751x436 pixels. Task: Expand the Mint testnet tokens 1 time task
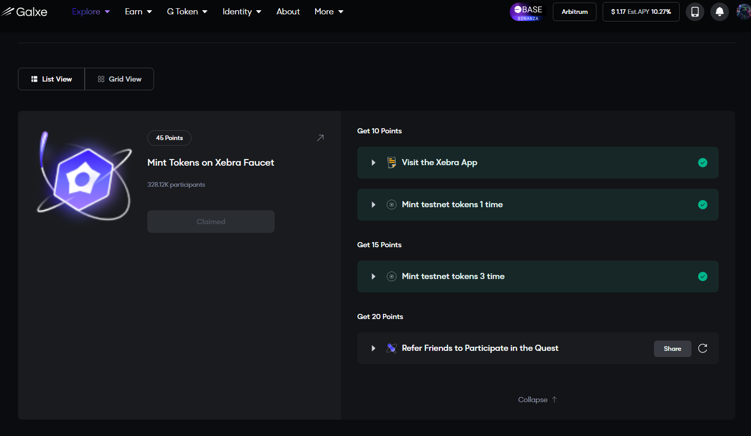click(373, 205)
